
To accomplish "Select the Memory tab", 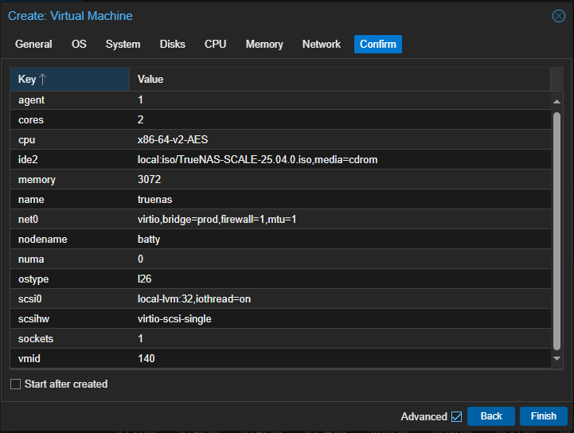I will point(264,45).
